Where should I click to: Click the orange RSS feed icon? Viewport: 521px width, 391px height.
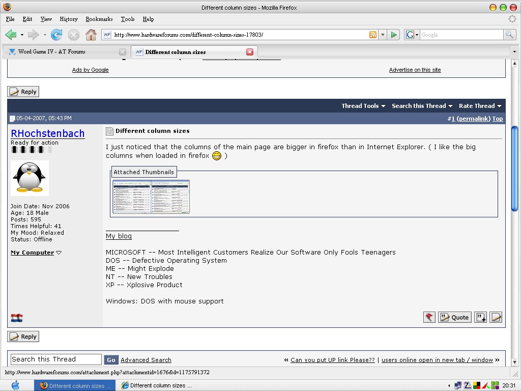[373, 35]
